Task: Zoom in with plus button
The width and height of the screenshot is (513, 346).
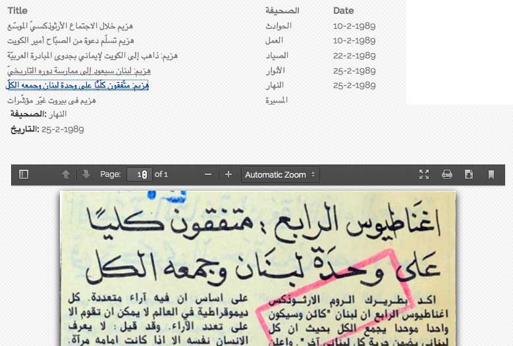Action: tap(229, 174)
